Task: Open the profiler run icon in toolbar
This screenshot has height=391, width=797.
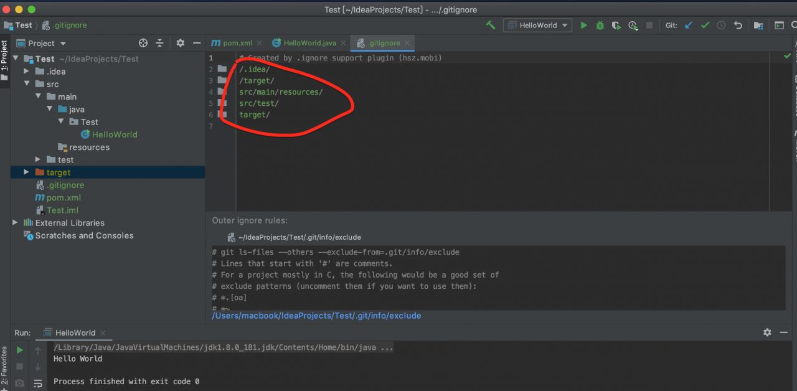Action: pos(633,26)
